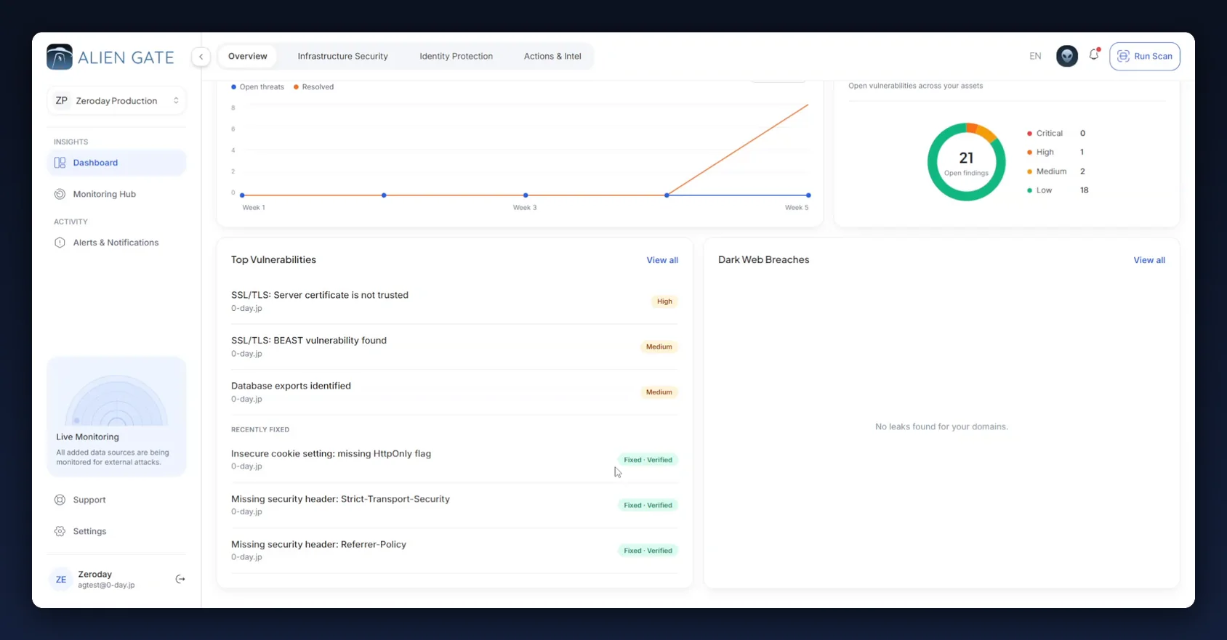Click the agtest@0-day.jp account email
Viewport: 1227px width, 640px height.
click(x=106, y=585)
